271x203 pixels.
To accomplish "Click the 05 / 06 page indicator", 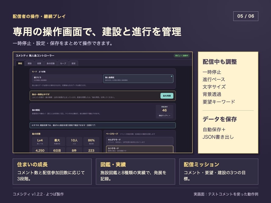I will tap(246, 16).
